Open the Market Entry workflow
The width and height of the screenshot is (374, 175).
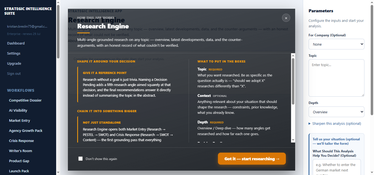click(19, 120)
